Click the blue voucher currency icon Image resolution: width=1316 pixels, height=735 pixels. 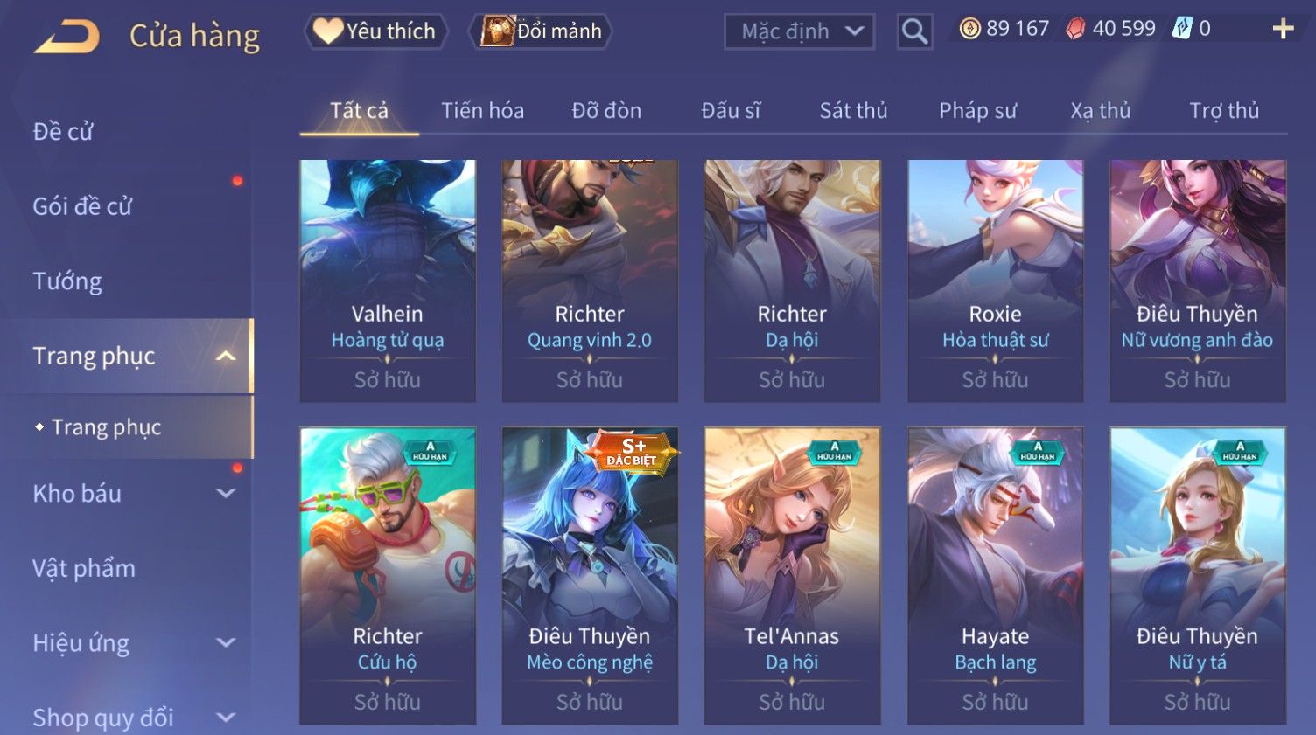click(x=1182, y=29)
